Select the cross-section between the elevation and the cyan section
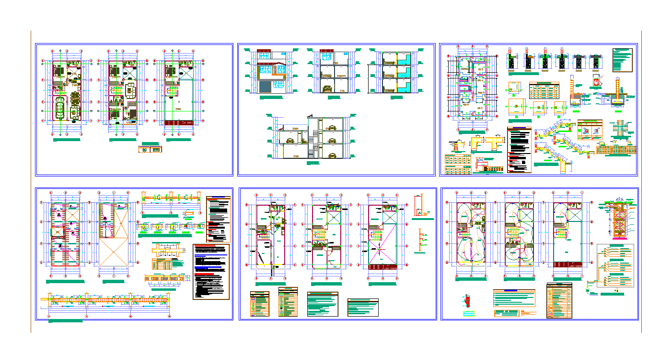672x363 pixels. tap(333, 71)
